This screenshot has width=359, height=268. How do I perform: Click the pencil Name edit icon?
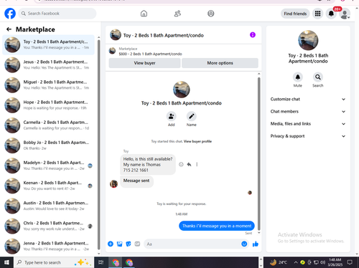[192, 116]
